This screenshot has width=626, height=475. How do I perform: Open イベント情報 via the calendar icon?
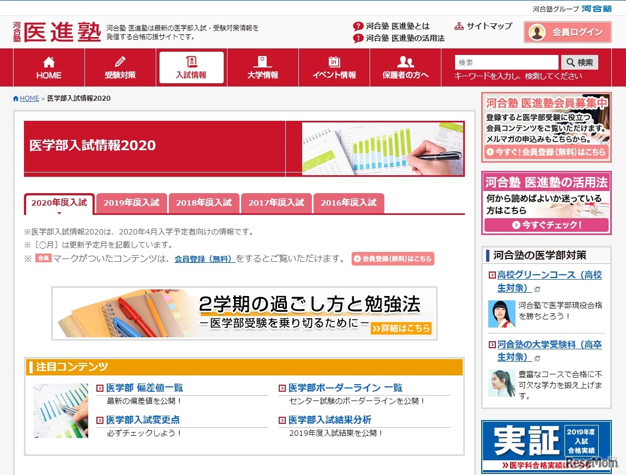tap(334, 60)
